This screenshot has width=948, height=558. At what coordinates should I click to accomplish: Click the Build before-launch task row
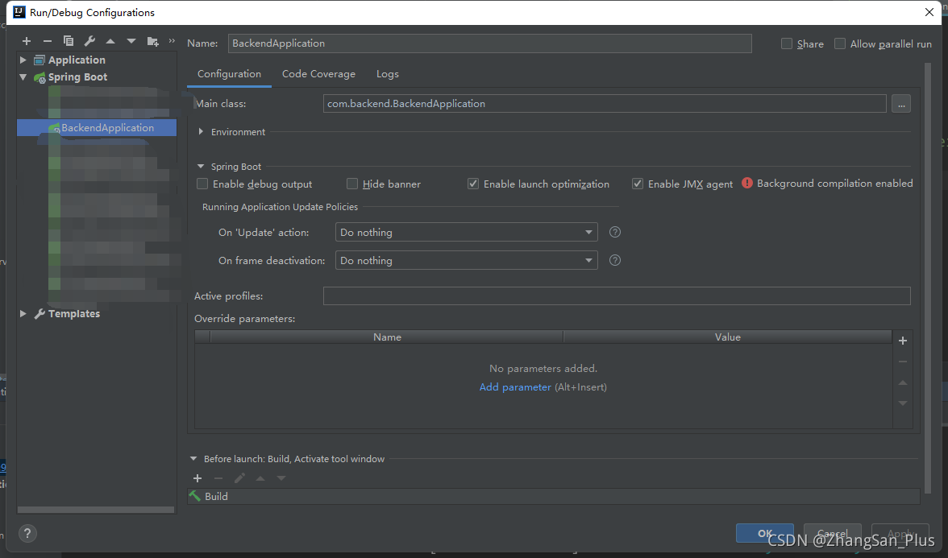click(x=553, y=496)
